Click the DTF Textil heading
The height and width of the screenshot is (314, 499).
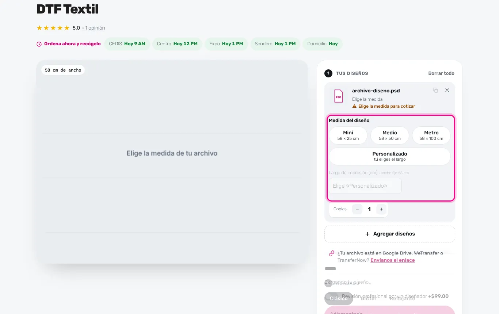pos(68,9)
